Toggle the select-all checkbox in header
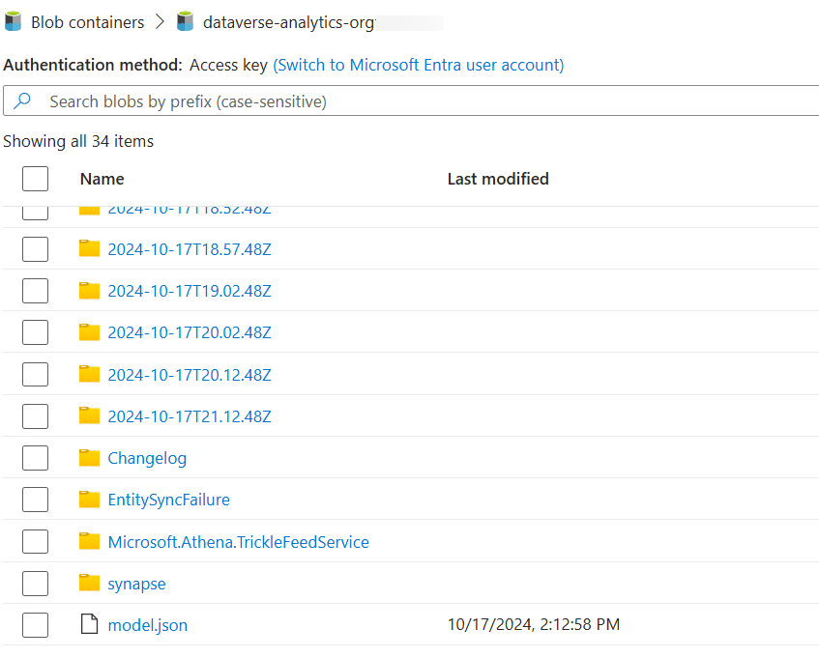Screen dimensions: 819x658 tap(35, 179)
